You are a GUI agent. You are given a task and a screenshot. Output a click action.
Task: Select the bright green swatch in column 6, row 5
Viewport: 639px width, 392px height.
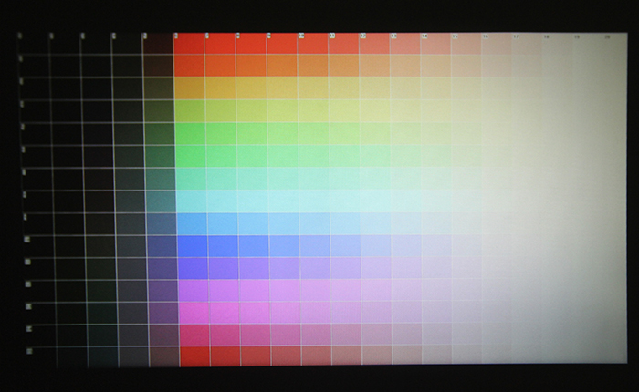pyautogui.click(x=191, y=133)
